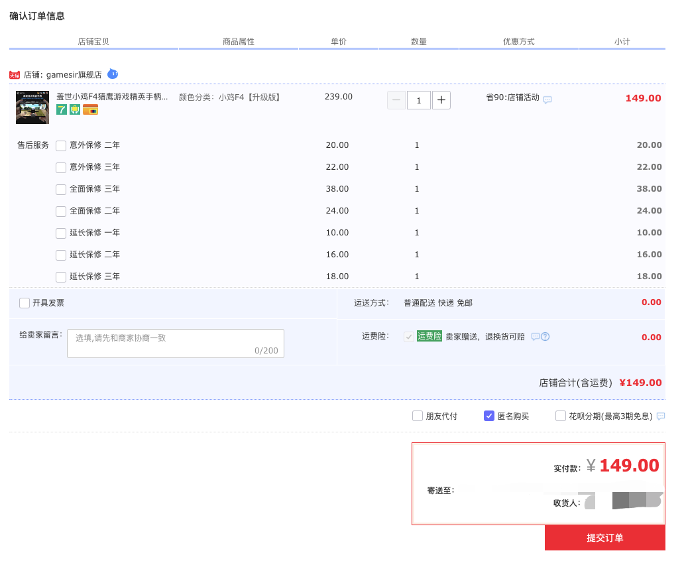
Task: Click 店铺宝贝 column header
Action: pyautogui.click(x=93, y=42)
